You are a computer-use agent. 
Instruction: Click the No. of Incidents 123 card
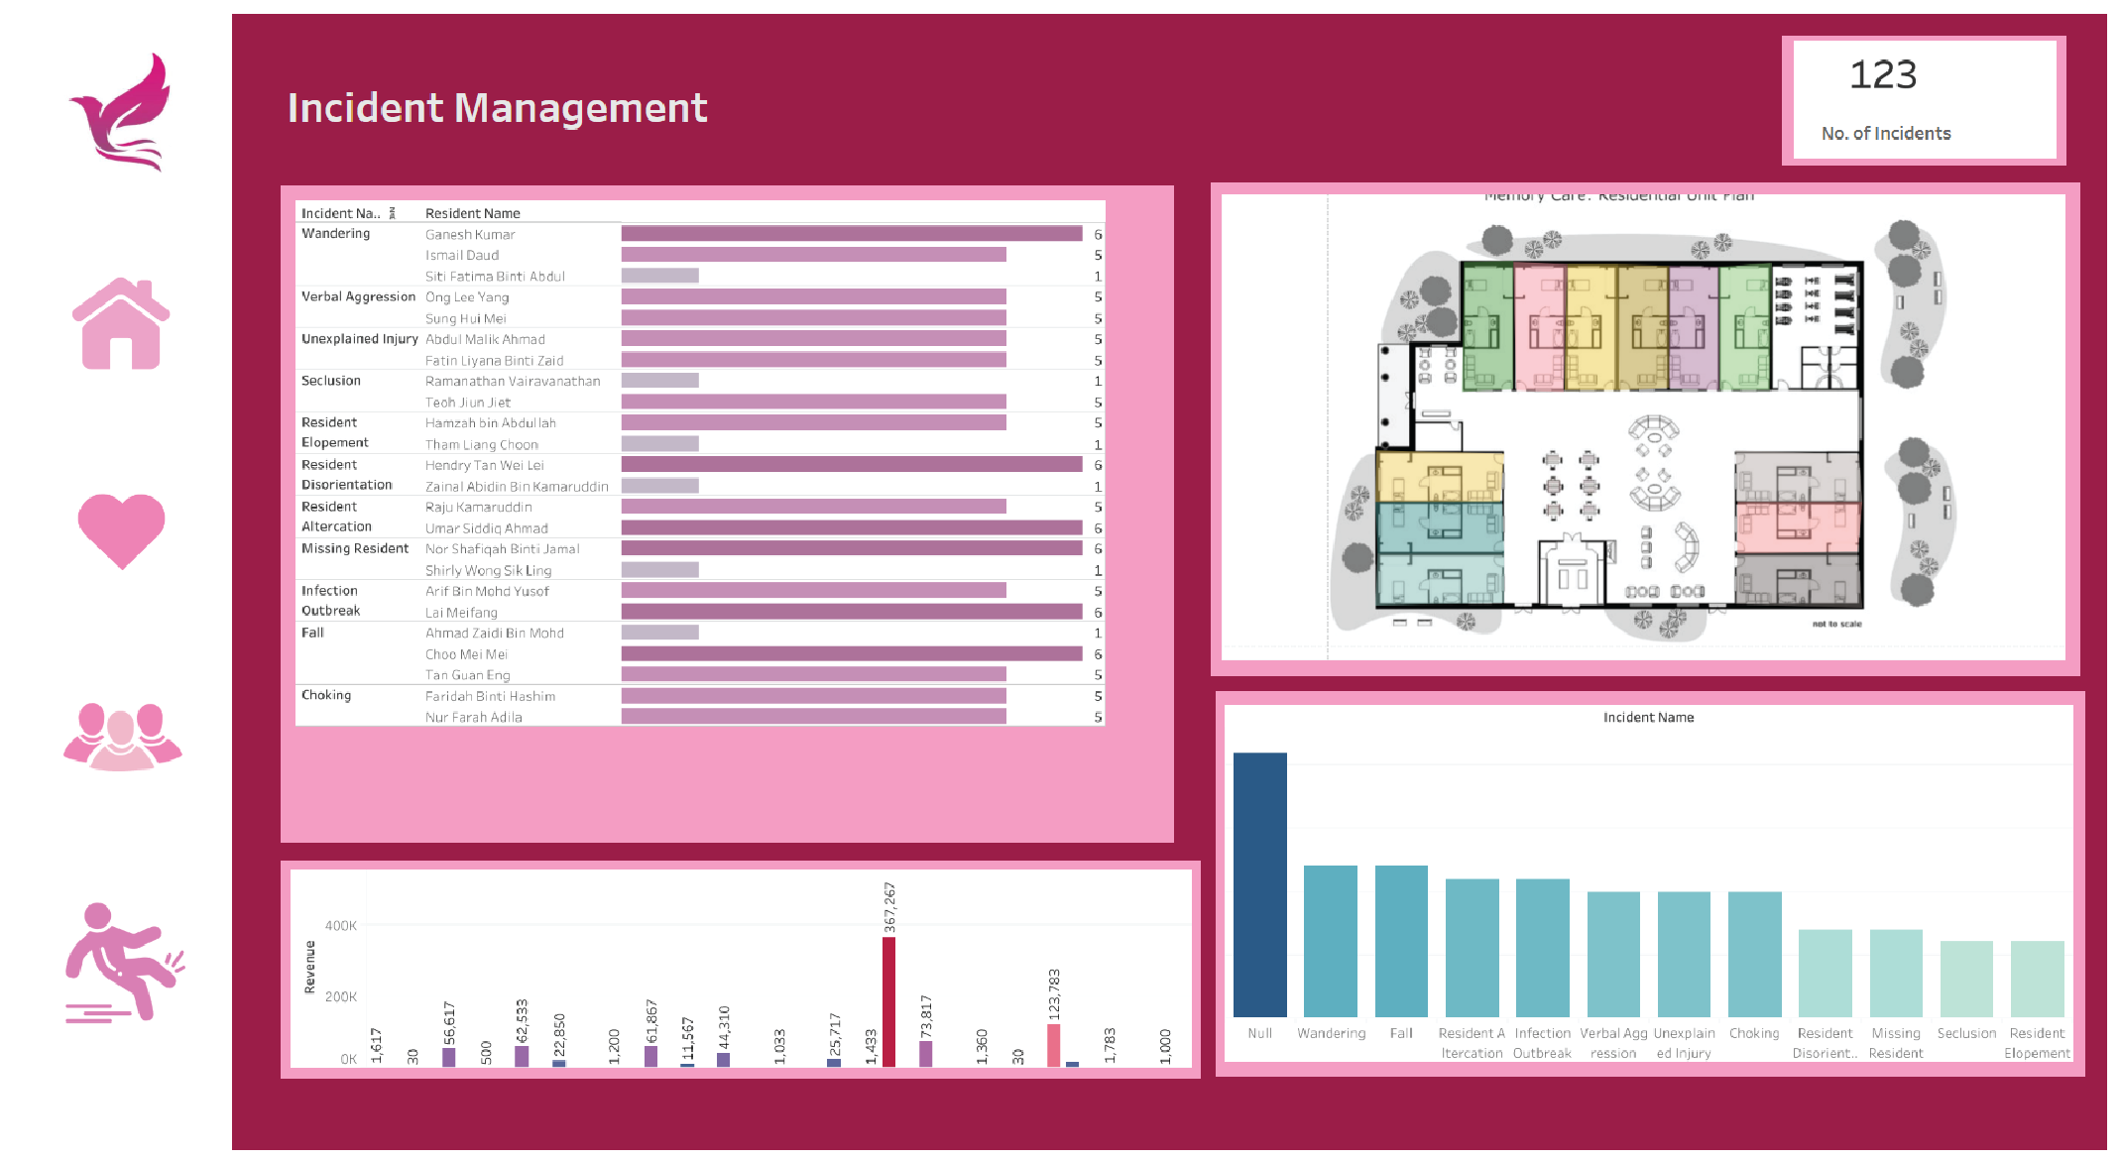[1923, 100]
